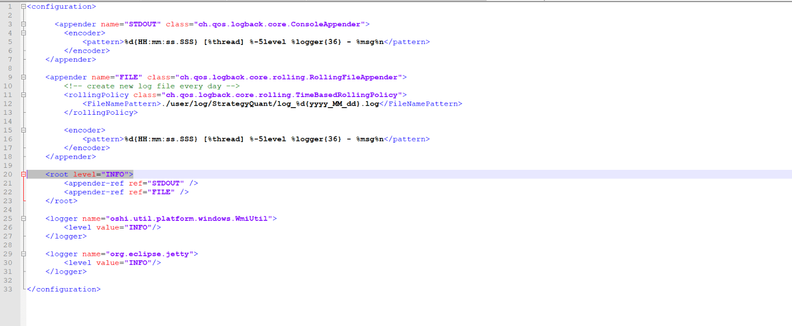The height and width of the screenshot is (326, 792).
Task: Click the "FILE" name value on line 9
Action: tap(129, 77)
